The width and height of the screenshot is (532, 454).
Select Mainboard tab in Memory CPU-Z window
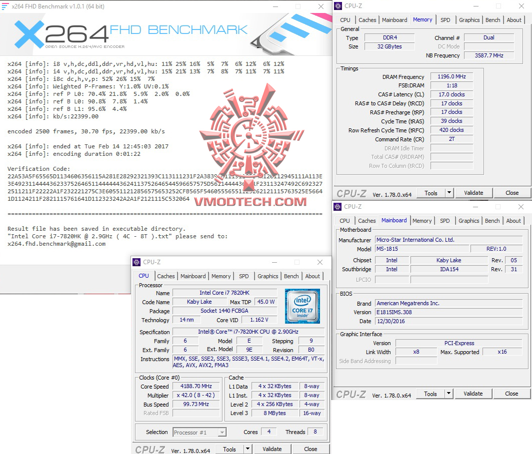click(x=394, y=20)
